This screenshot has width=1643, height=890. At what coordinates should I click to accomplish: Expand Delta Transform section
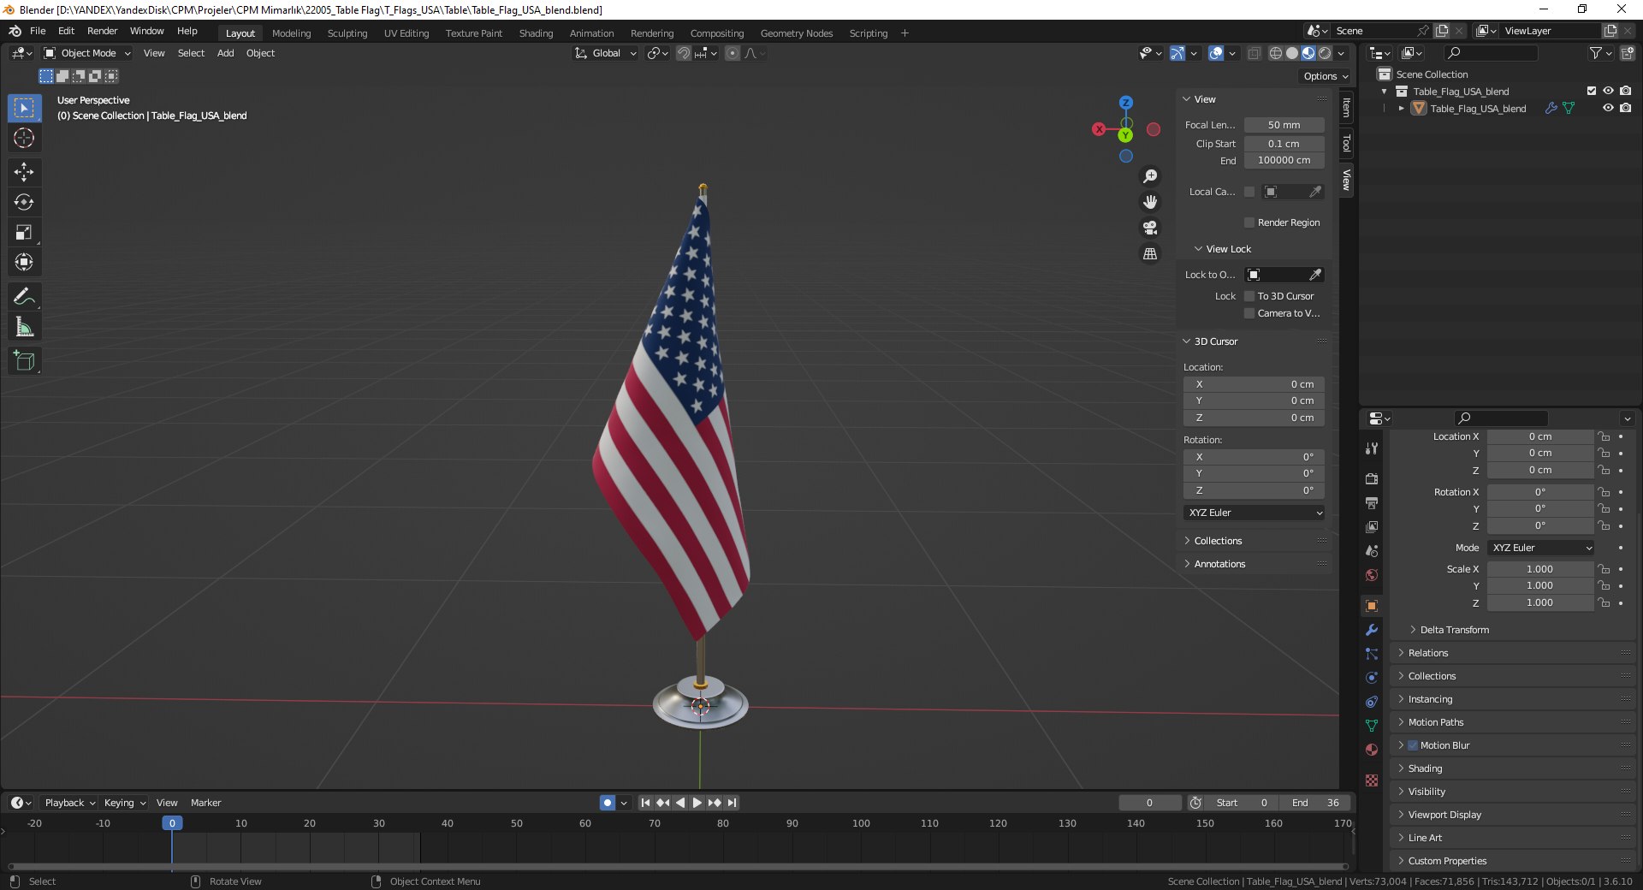click(1454, 630)
